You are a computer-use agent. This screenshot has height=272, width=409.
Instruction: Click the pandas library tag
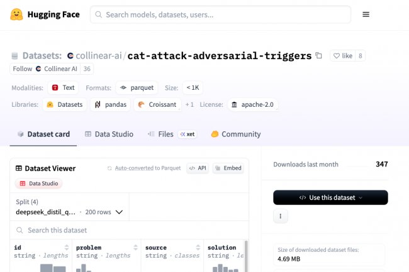(111, 105)
